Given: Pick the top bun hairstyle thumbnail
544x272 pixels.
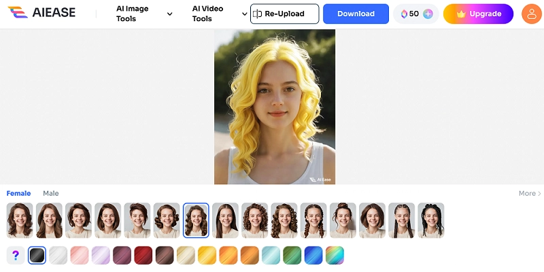Looking at the screenshot, I should tap(343, 220).
